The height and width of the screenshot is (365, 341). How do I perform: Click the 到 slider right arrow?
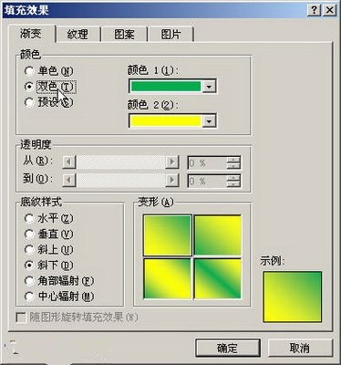[x=172, y=180]
